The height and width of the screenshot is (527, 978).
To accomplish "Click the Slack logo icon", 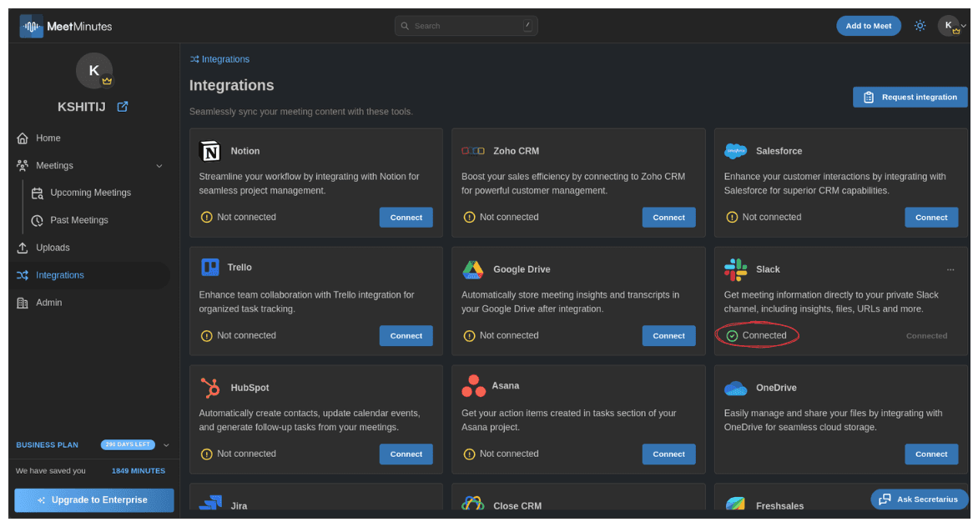I will (x=735, y=269).
